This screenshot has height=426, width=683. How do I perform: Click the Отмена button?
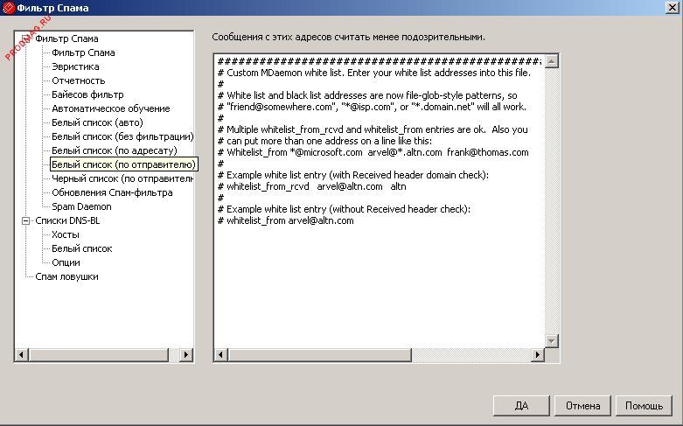(582, 406)
